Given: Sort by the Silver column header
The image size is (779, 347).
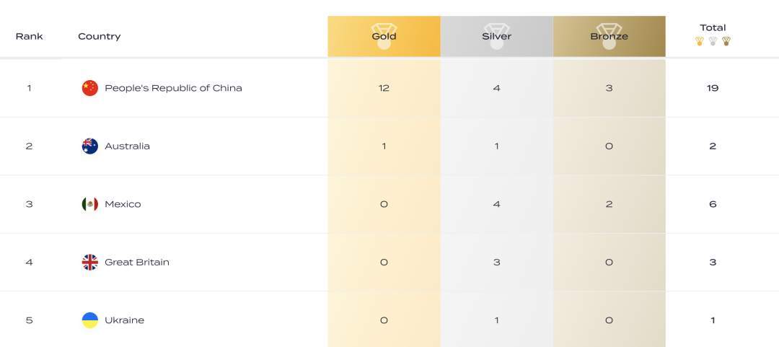Looking at the screenshot, I should [x=496, y=36].
